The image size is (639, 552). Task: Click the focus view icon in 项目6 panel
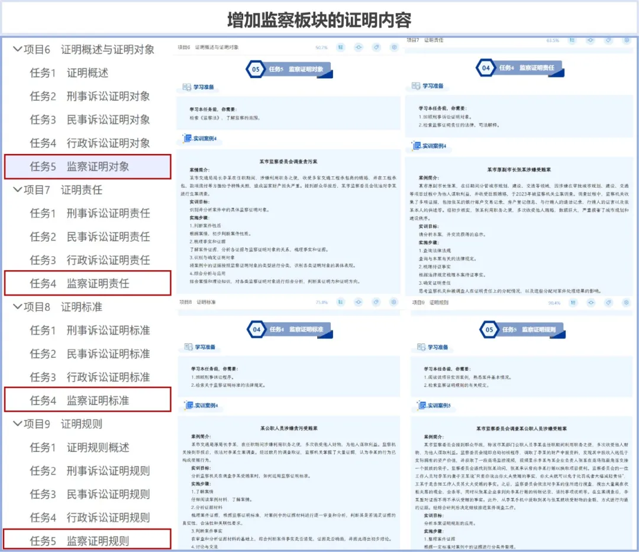click(359, 47)
